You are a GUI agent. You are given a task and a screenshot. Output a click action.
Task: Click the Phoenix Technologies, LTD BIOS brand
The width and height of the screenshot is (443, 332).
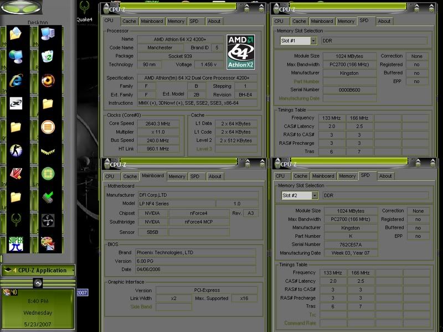tap(196, 253)
